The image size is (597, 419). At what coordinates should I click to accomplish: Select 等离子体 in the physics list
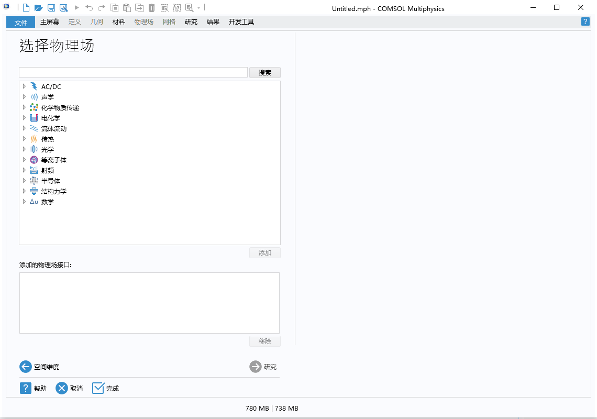(53, 160)
